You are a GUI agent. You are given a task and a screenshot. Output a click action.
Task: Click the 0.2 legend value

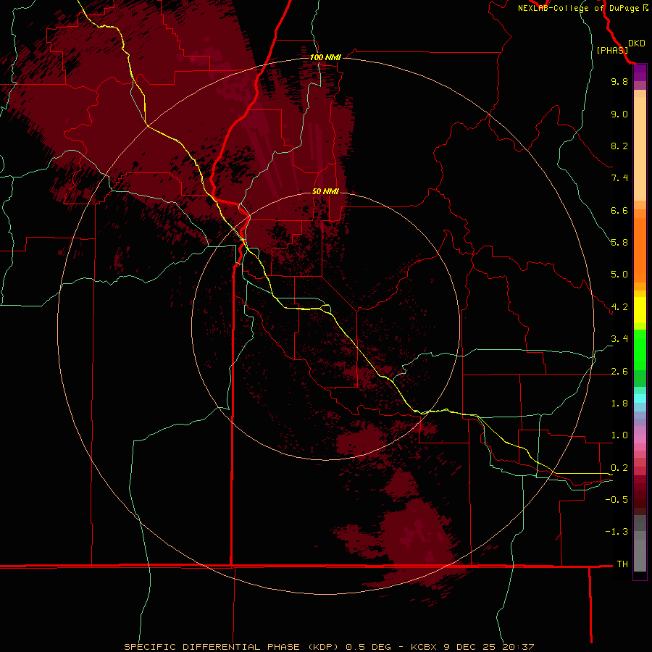click(x=619, y=468)
